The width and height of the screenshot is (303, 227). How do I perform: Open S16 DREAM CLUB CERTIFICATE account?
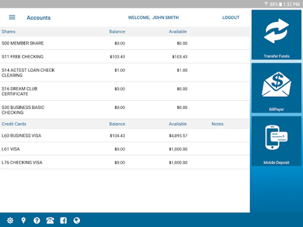[125, 91]
